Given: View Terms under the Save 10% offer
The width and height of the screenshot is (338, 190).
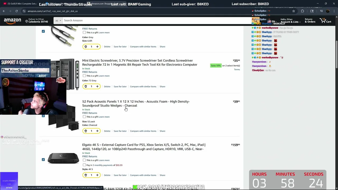Looking at the screenshot, I should click(x=237, y=70).
